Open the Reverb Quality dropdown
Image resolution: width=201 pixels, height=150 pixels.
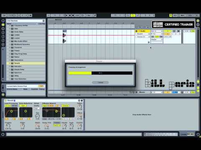pos(37,108)
